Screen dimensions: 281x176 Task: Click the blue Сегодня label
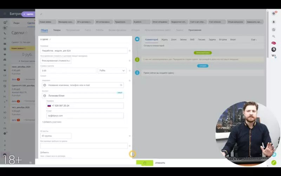[x=203, y=66]
